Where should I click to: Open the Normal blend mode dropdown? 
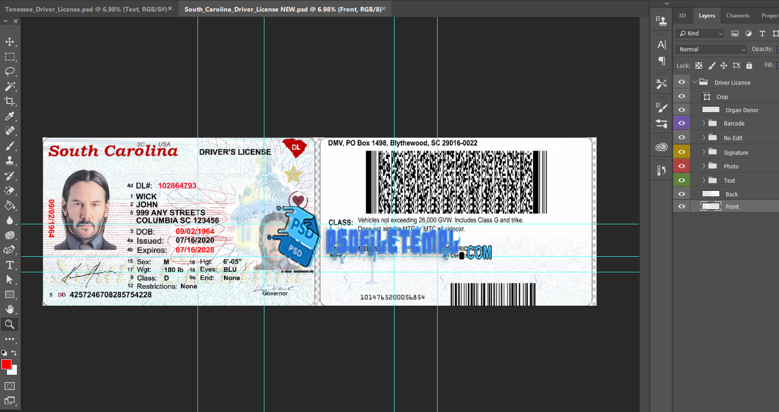711,49
